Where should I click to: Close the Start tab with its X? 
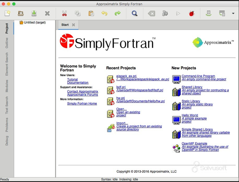click(x=74, y=25)
